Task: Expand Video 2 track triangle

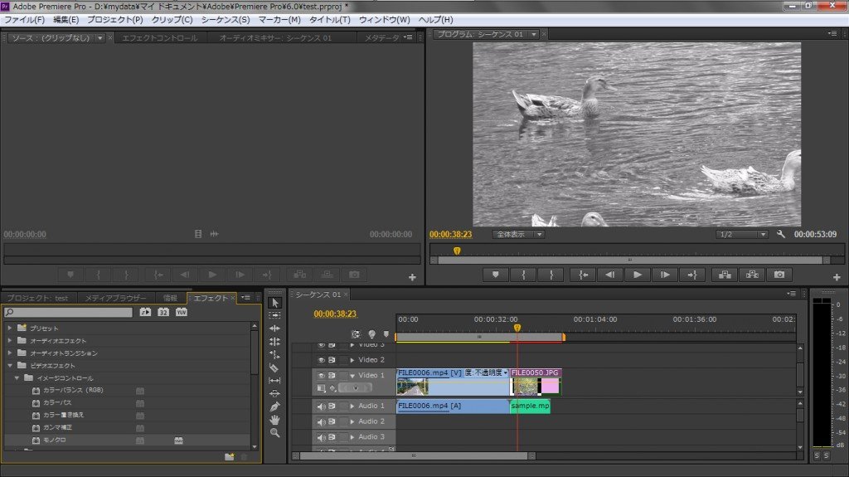Action: [x=352, y=360]
